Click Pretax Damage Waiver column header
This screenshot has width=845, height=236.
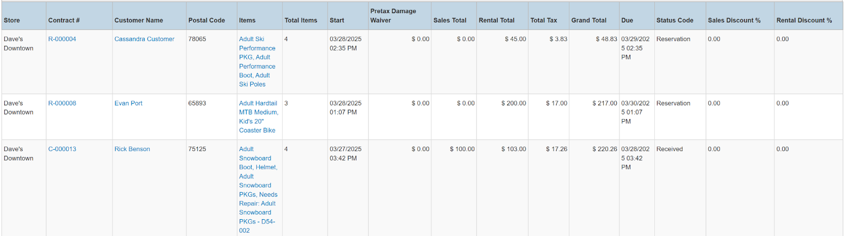click(x=393, y=16)
